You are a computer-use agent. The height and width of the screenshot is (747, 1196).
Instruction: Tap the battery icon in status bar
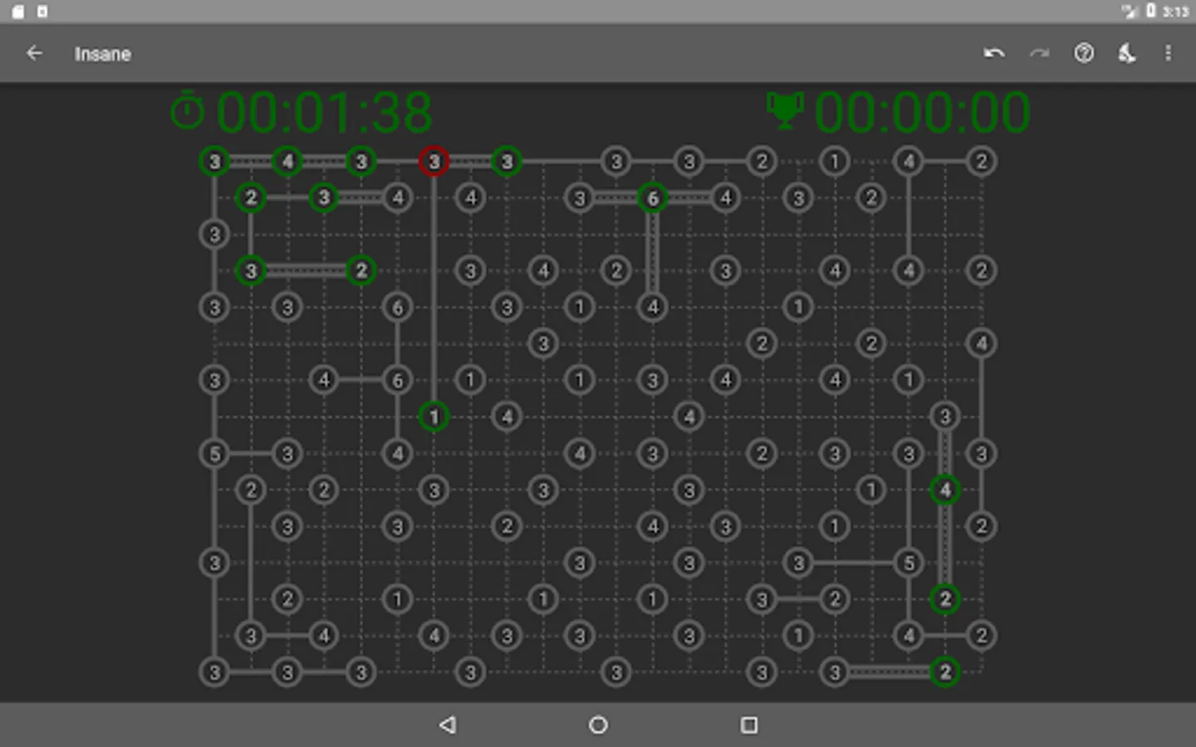click(1151, 11)
